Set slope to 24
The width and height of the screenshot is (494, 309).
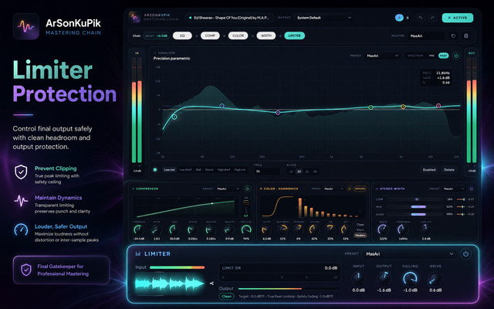click(x=299, y=171)
